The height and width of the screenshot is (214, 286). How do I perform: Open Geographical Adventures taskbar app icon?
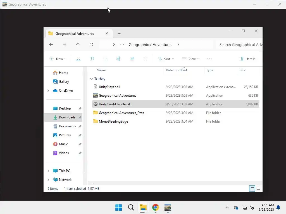168,207
